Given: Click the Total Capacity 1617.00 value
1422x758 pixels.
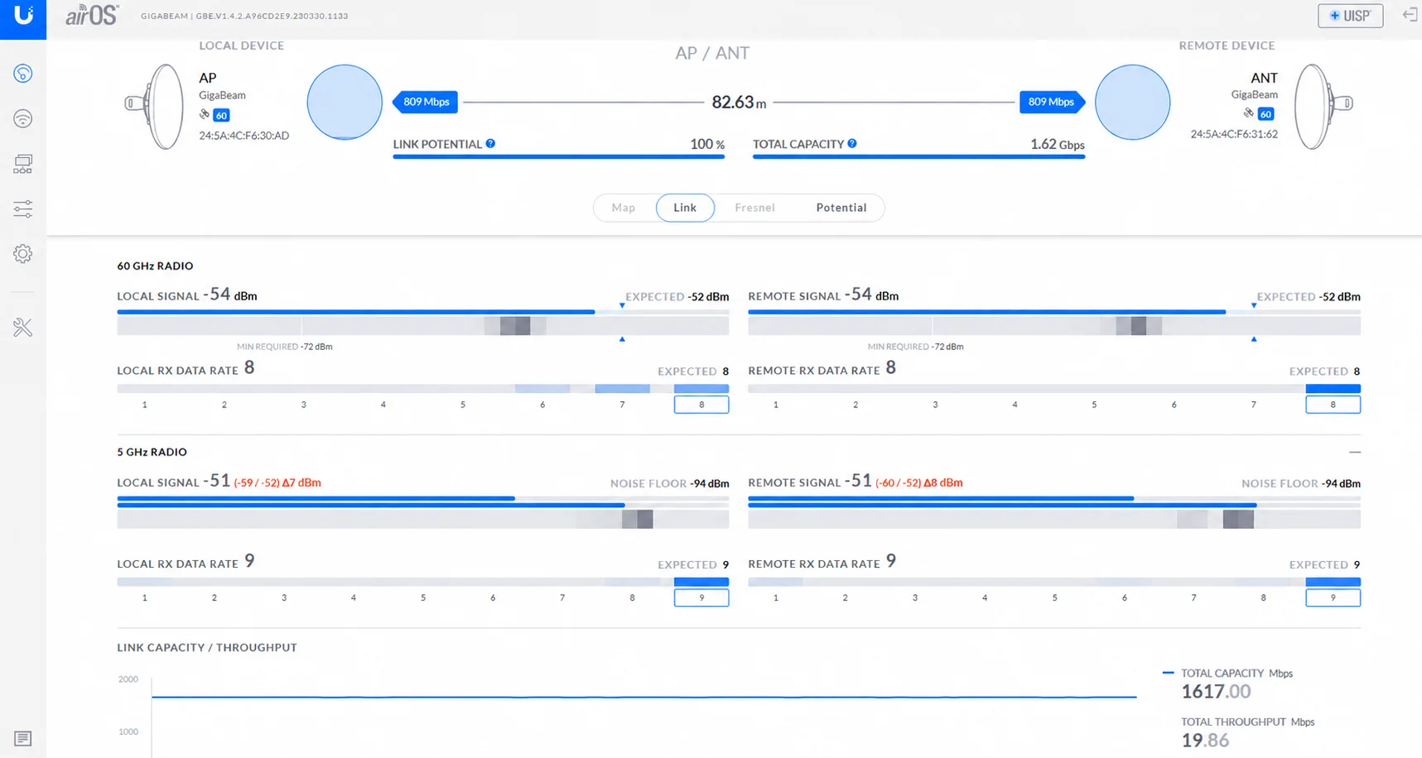Looking at the screenshot, I should (x=1216, y=692).
